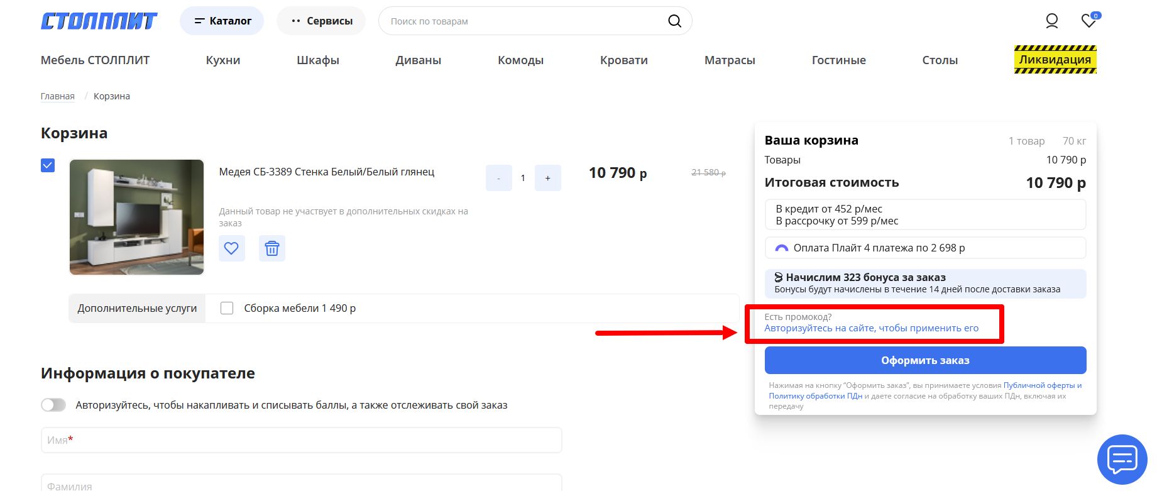Decrease quantity with the minus button

point(499,179)
